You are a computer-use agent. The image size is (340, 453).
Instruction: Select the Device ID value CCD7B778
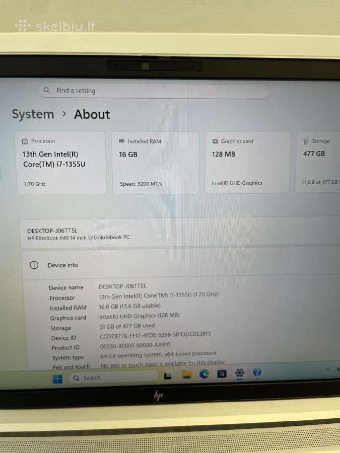coord(155,335)
